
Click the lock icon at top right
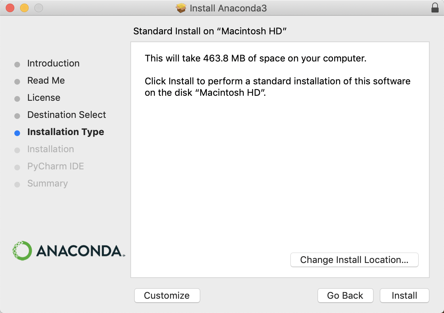(434, 8)
